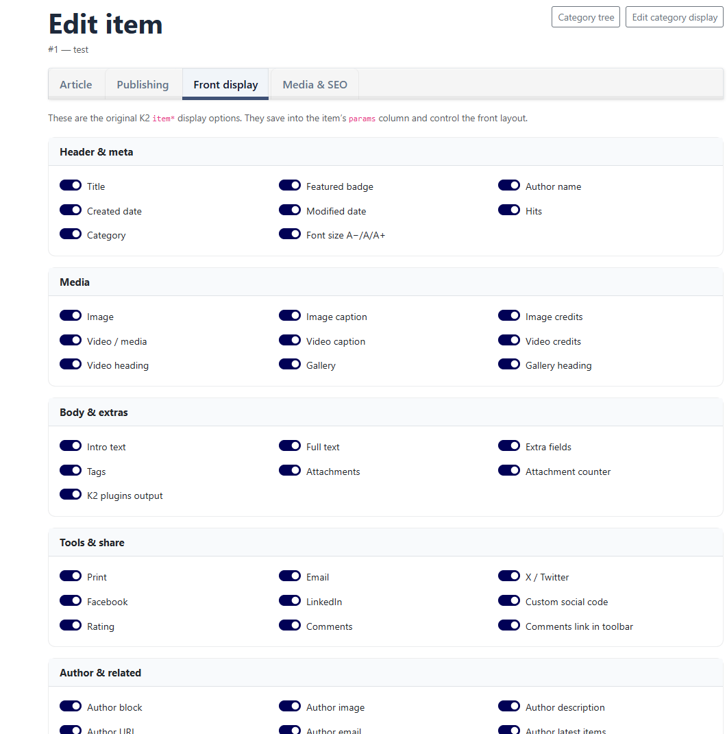Click the pink 'params' code text
Screen dimensions: 727x734
[x=362, y=119]
